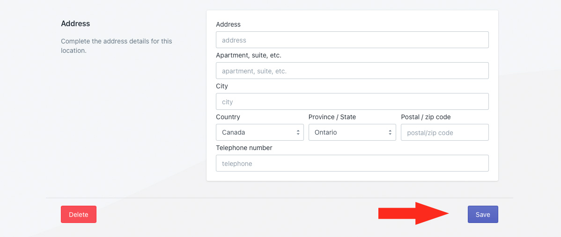Click the postal/zip code input box
The width and height of the screenshot is (561, 237).
click(x=444, y=133)
